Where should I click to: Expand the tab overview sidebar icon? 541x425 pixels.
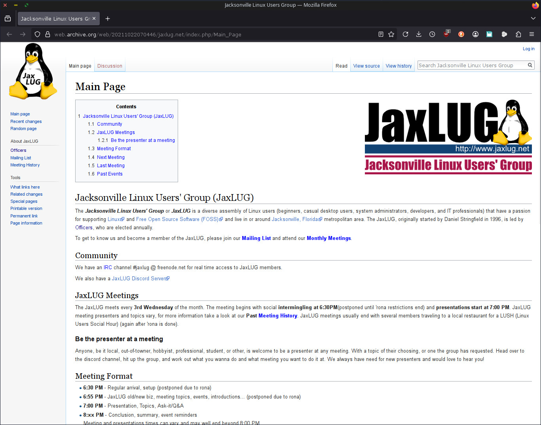[8, 18]
